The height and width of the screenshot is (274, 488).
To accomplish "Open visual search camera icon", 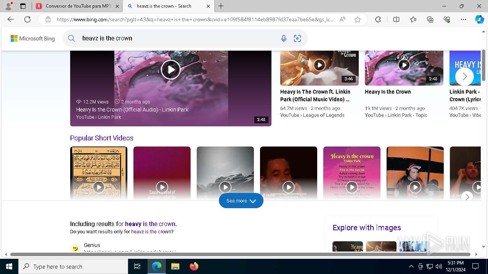I will pyautogui.click(x=297, y=38).
